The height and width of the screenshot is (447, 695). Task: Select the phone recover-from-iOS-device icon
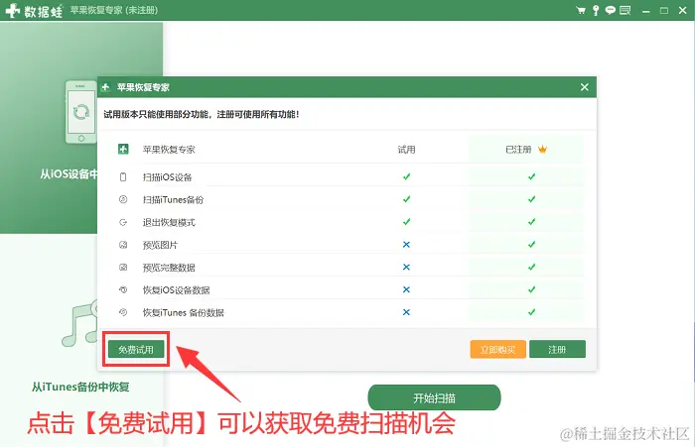(x=80, y=112)
